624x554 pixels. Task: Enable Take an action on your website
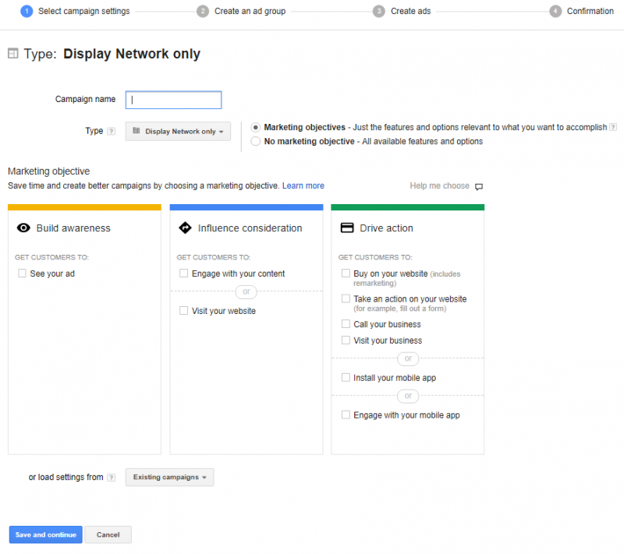pos(346,298)
